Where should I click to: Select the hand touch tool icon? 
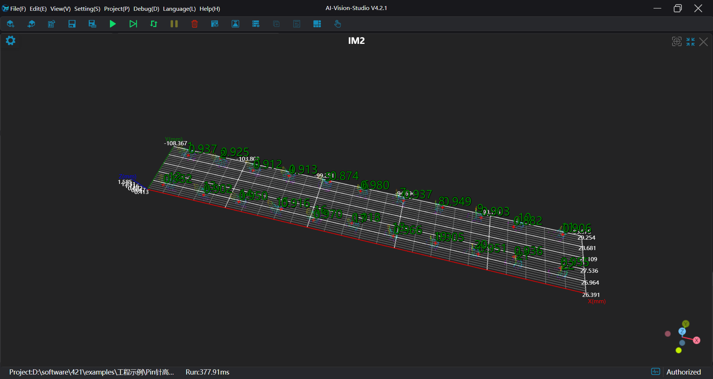coord(338,24)
